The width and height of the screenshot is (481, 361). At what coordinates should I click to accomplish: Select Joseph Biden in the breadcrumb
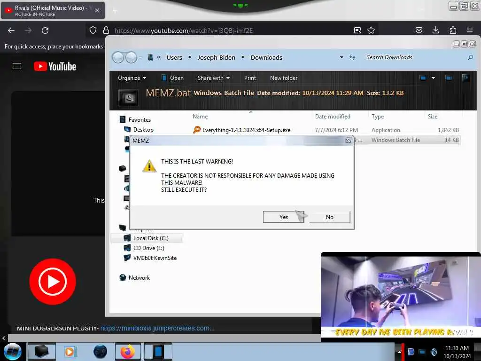tap(216, 57)
